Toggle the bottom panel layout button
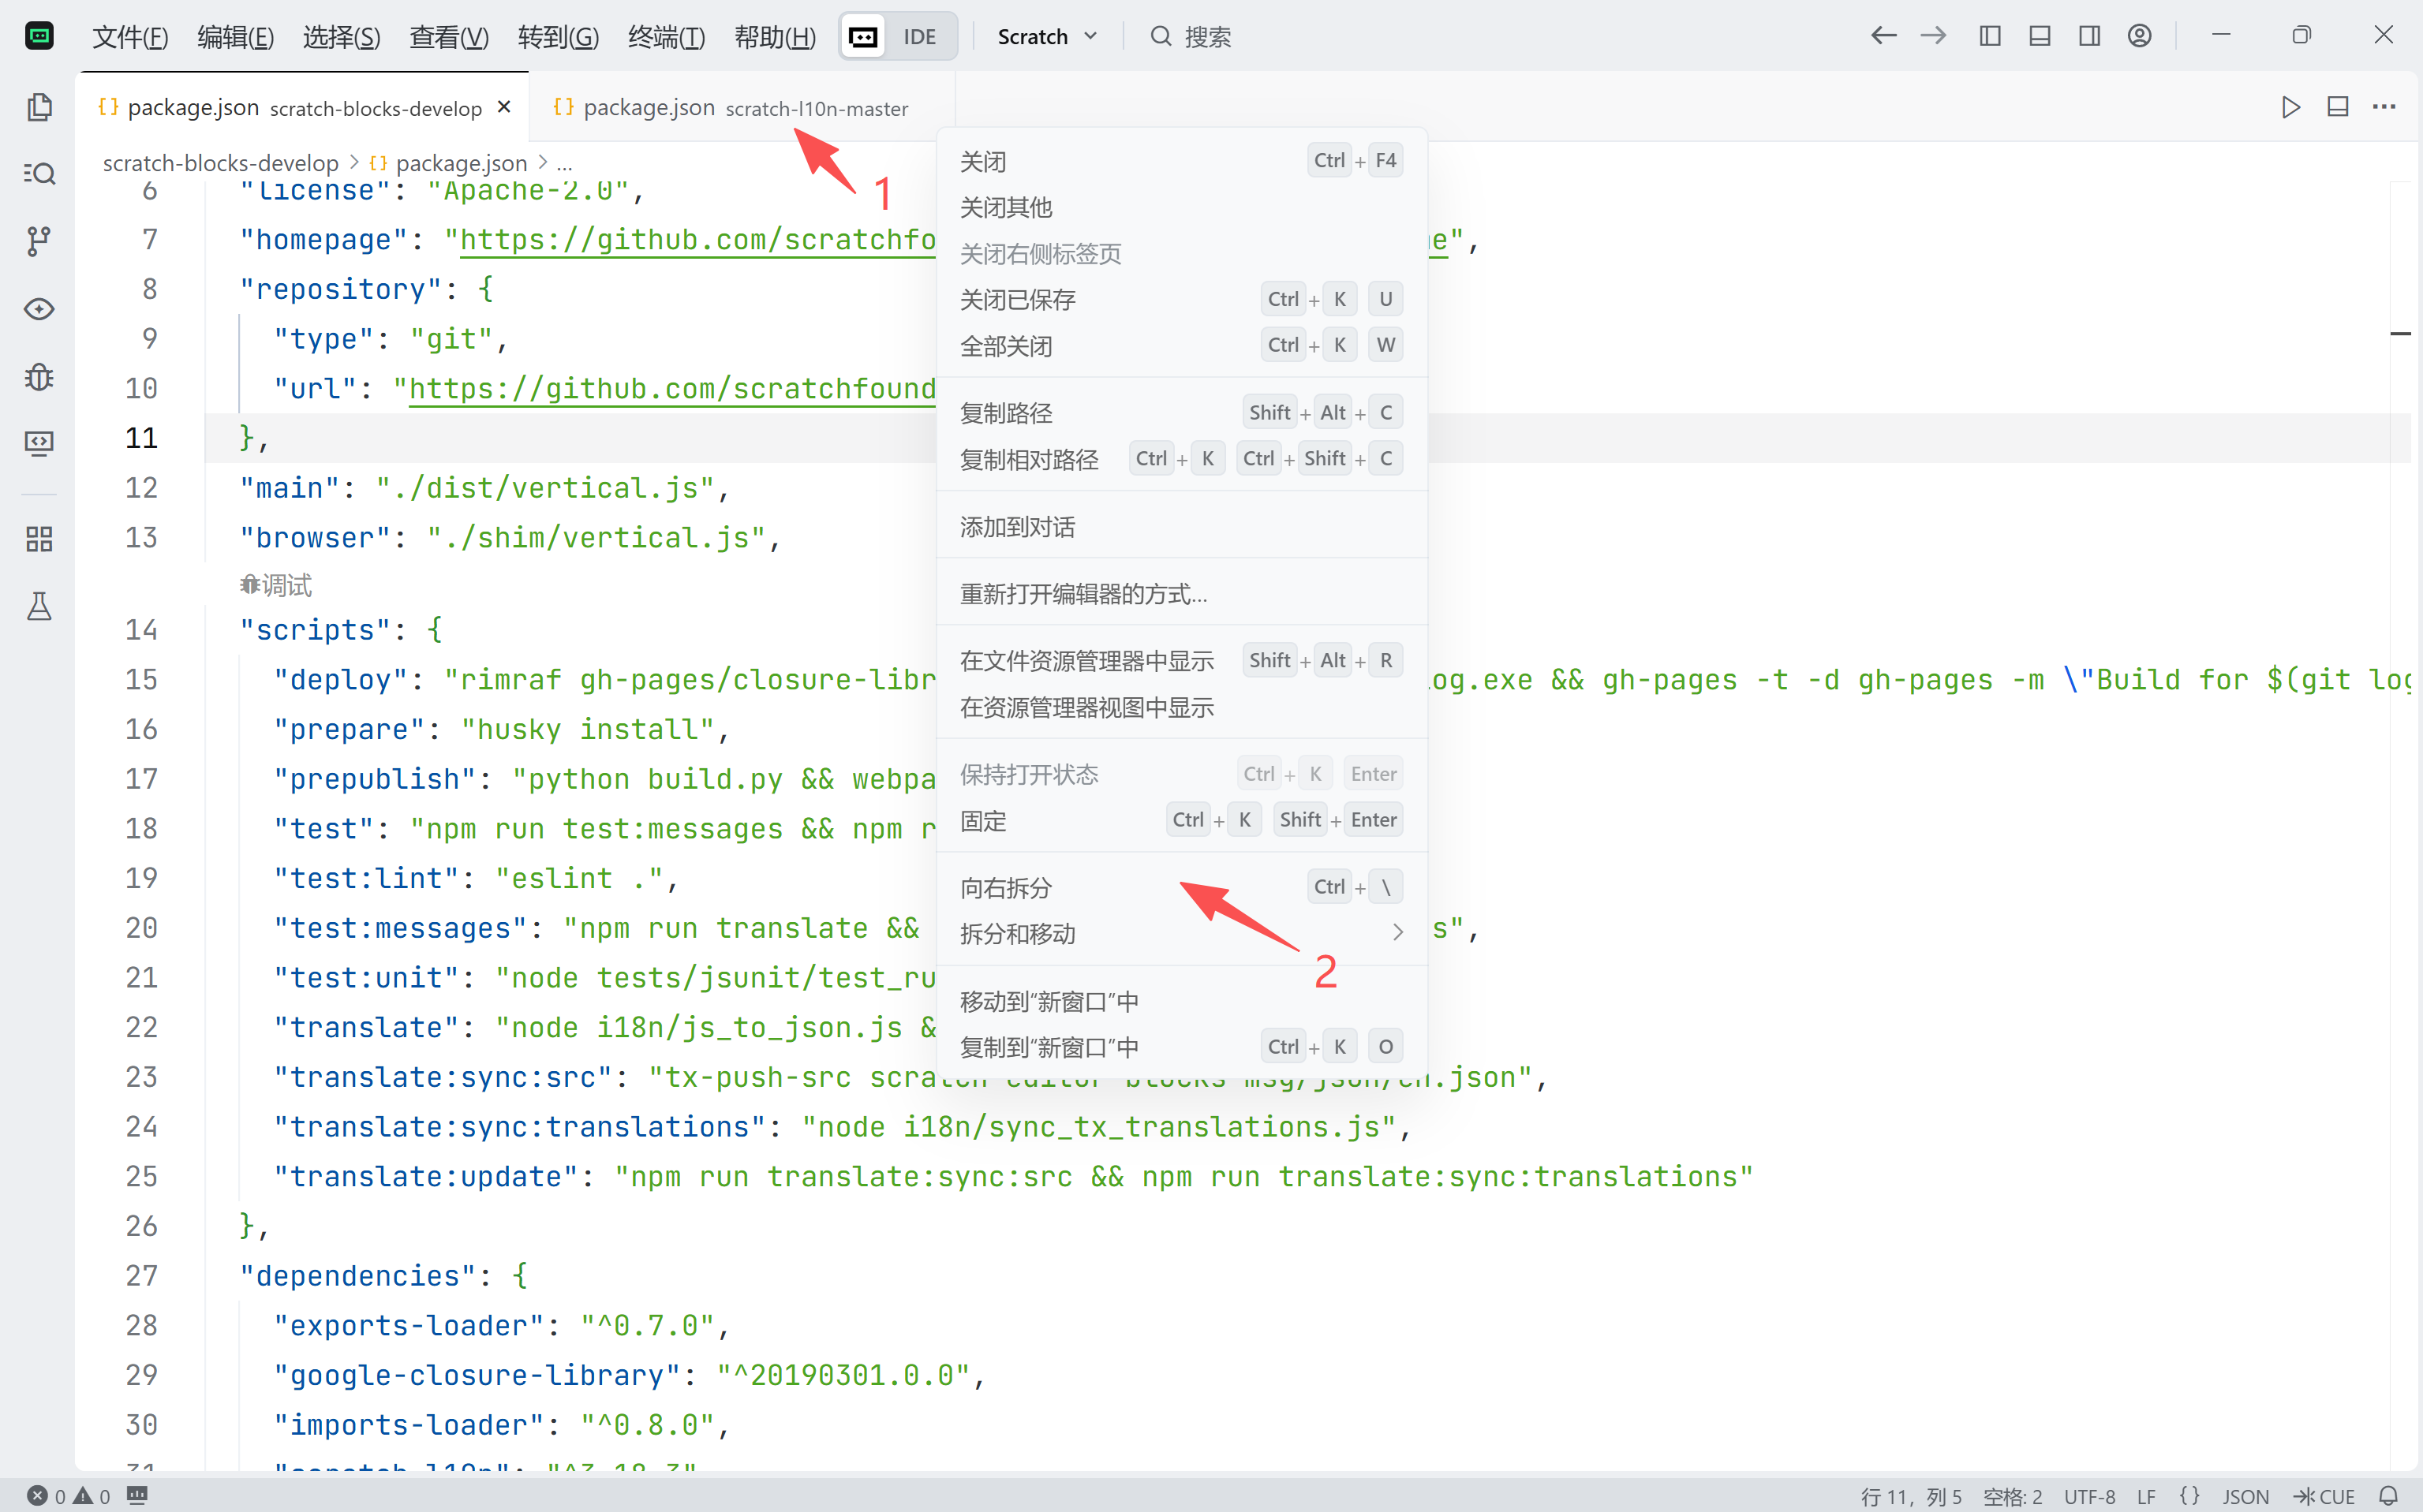Viewport: 2423px width, 1512px height. (2039, 36)
